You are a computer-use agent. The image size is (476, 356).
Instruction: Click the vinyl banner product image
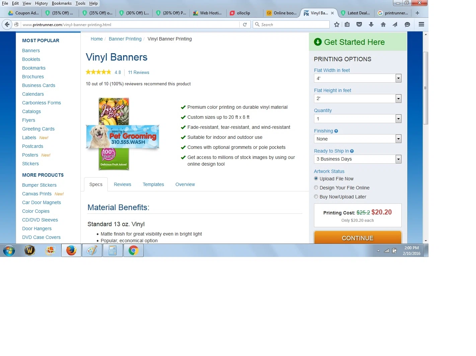(123, 134)
